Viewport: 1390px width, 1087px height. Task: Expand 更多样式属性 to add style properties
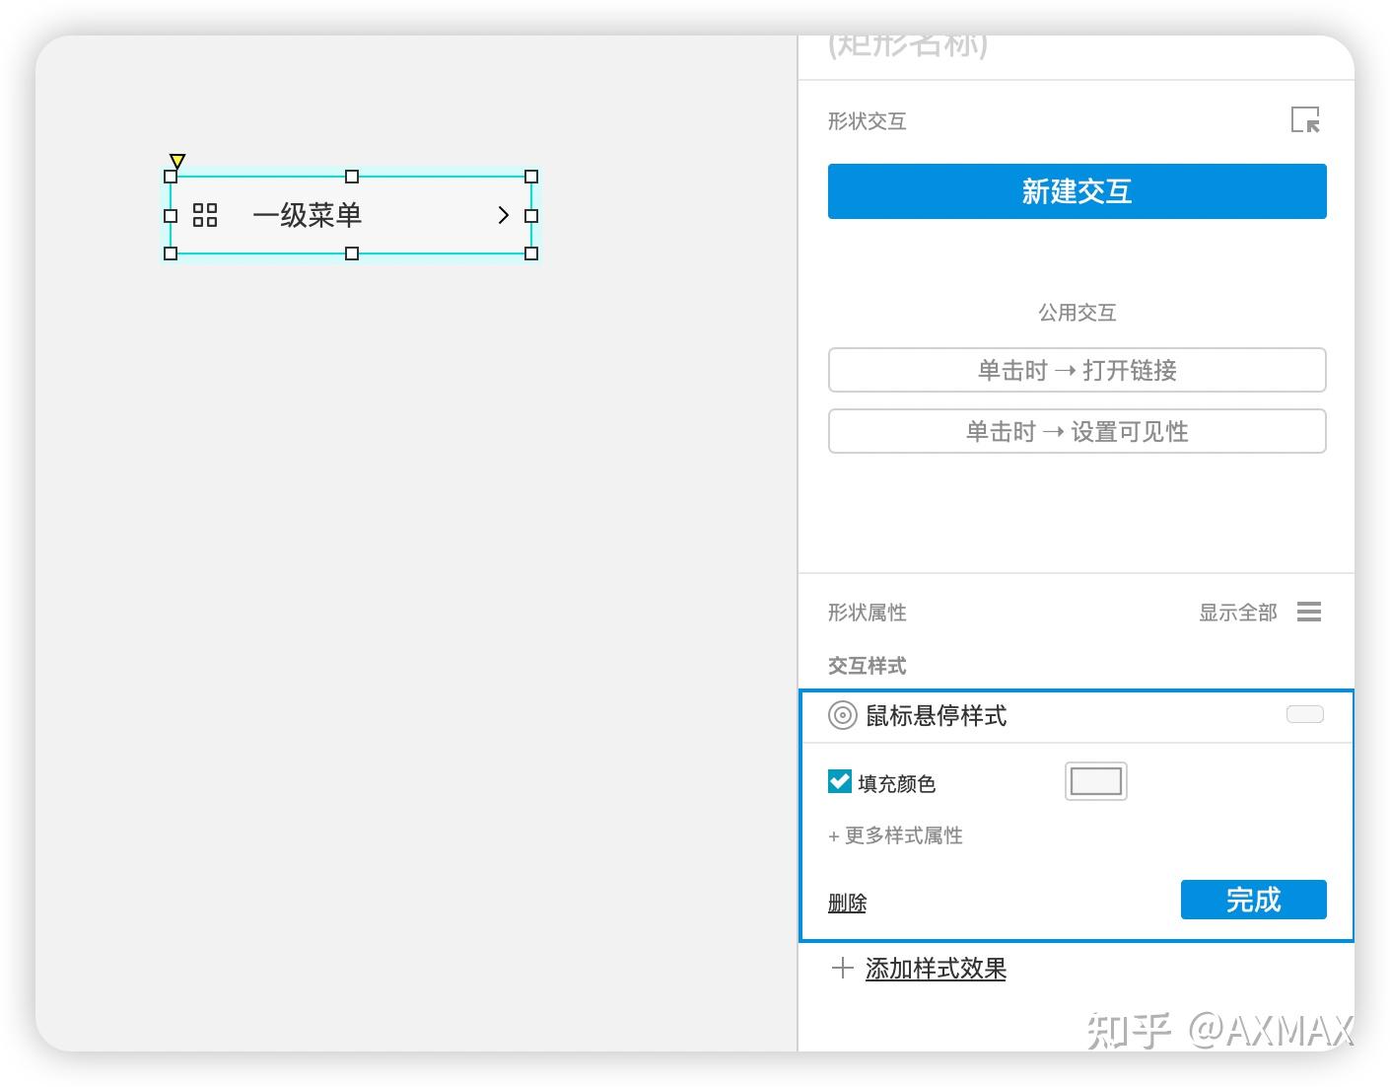click(902, 835)
